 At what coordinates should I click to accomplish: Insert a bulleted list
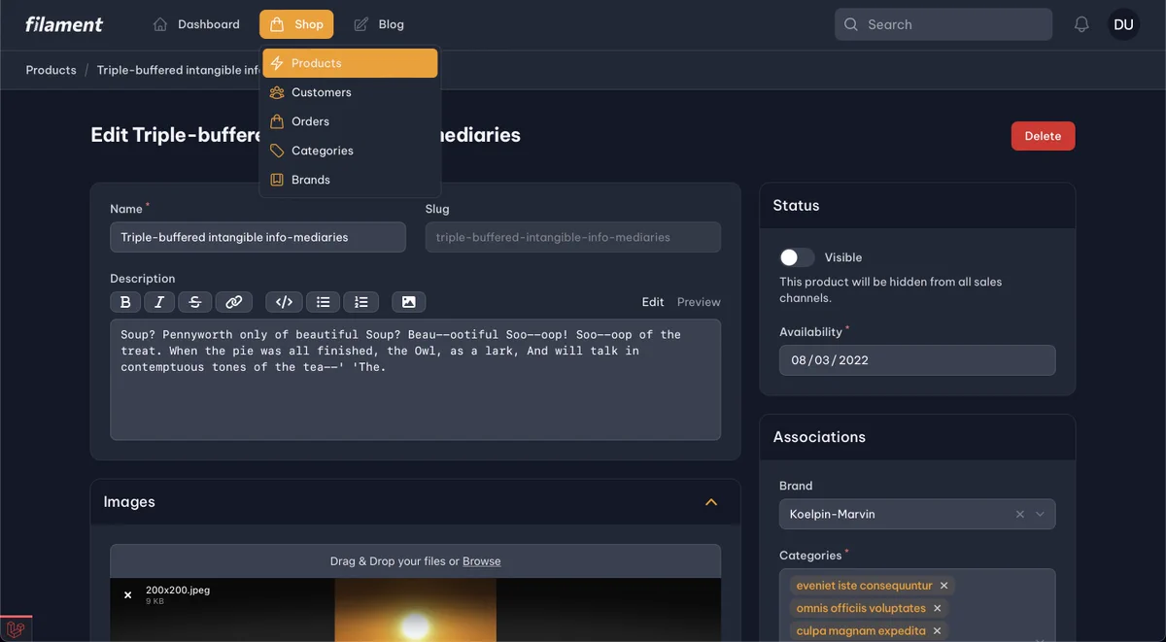[323, 302]
